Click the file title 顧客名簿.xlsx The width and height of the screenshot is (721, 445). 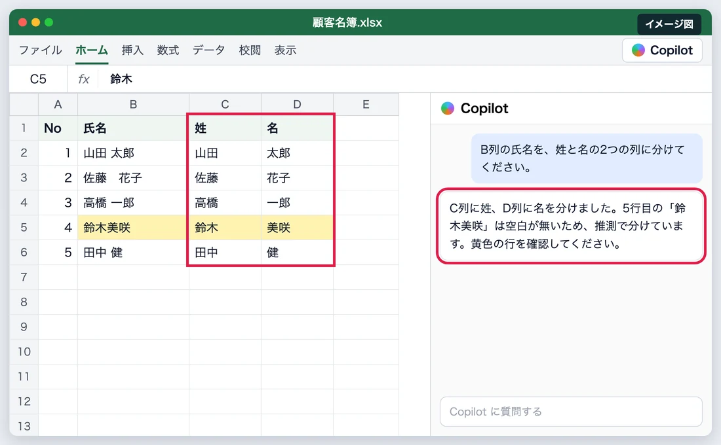coord(347,22)
